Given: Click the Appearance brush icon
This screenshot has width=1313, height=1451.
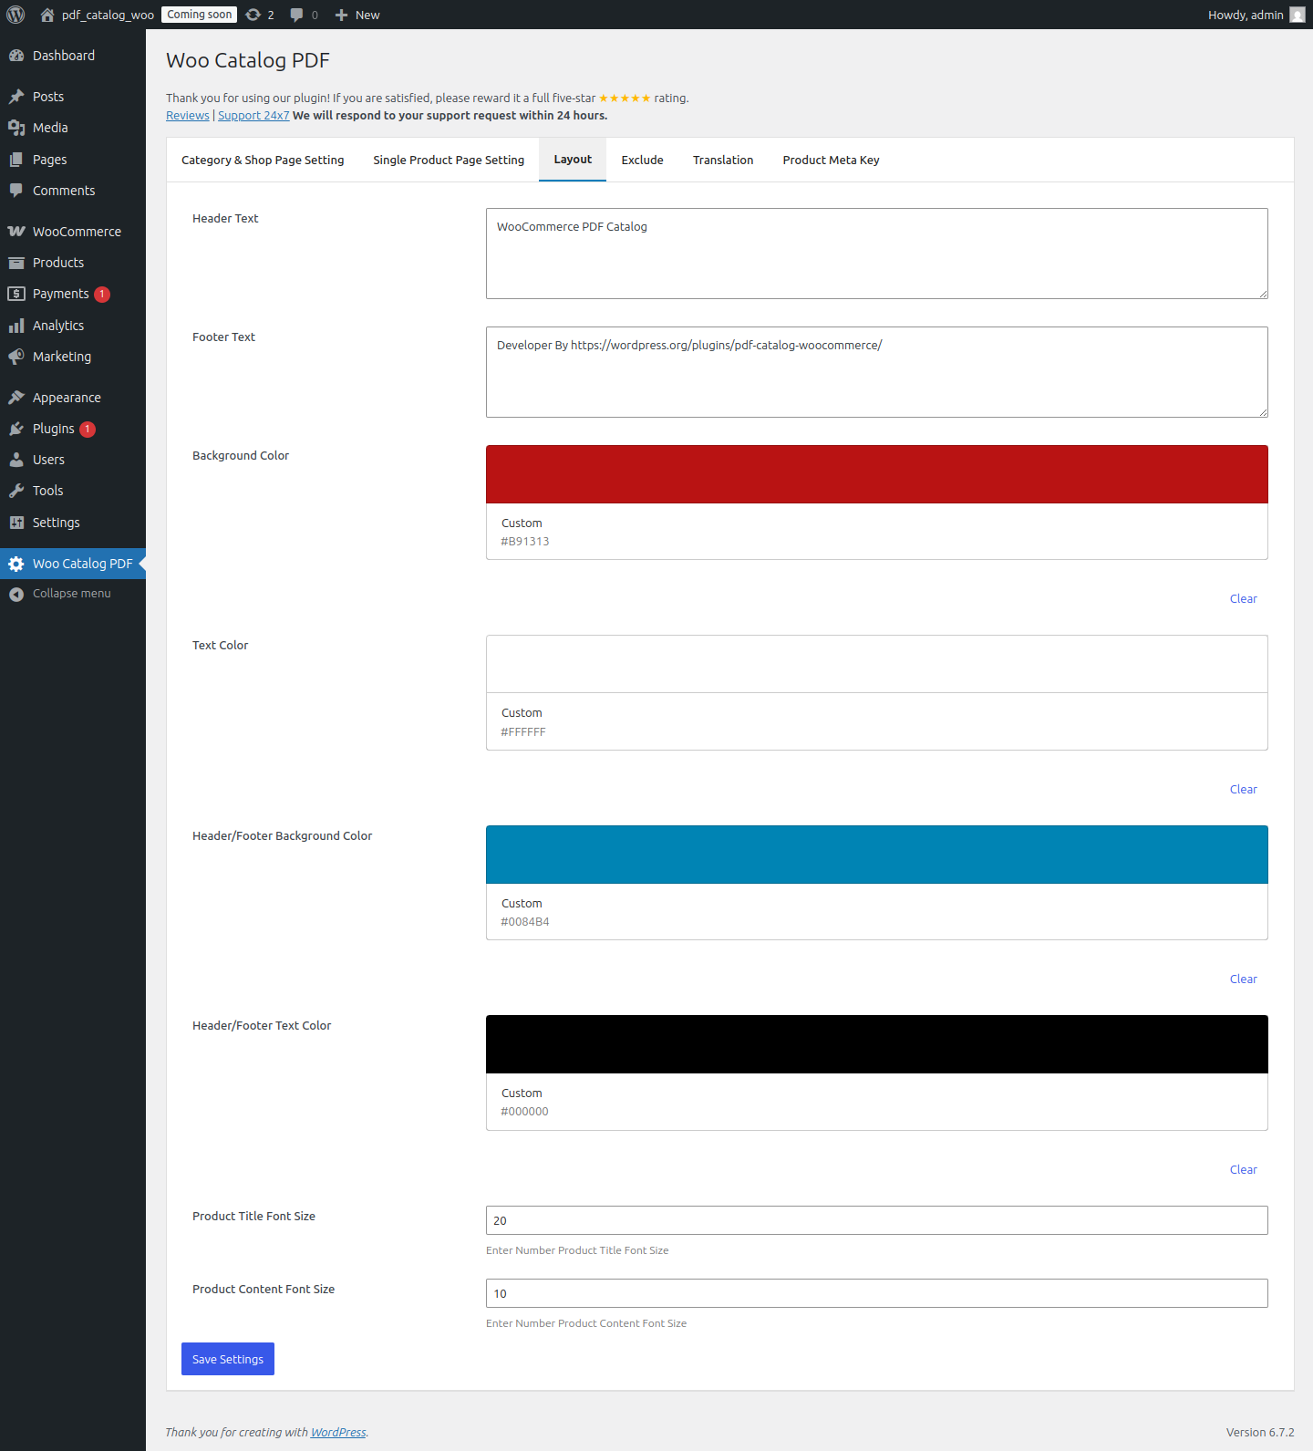Looking at the screenshot, I should tap(16, 398).
